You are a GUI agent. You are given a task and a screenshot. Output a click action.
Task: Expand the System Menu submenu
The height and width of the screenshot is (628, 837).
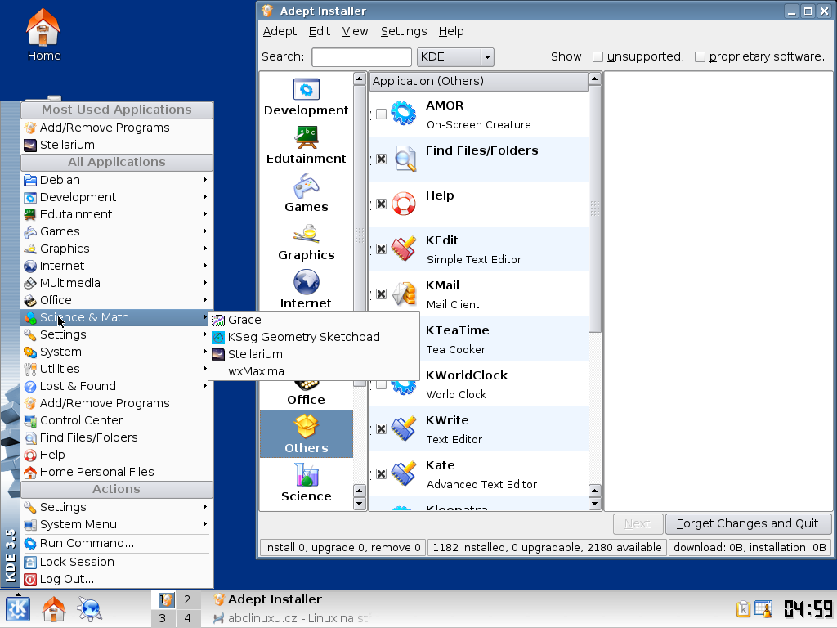tap(117, 524)
